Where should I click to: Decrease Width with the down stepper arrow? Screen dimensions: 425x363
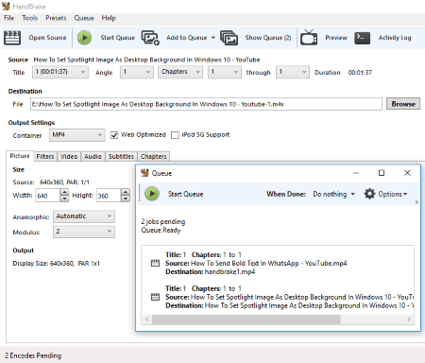tap(64, 199)
